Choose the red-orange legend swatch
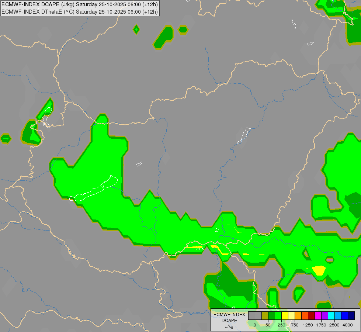The width and height of the screenshot is (361, 332). pos(305,315)
